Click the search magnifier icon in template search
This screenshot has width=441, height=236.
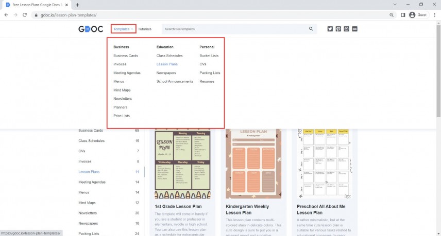(311, 29)
